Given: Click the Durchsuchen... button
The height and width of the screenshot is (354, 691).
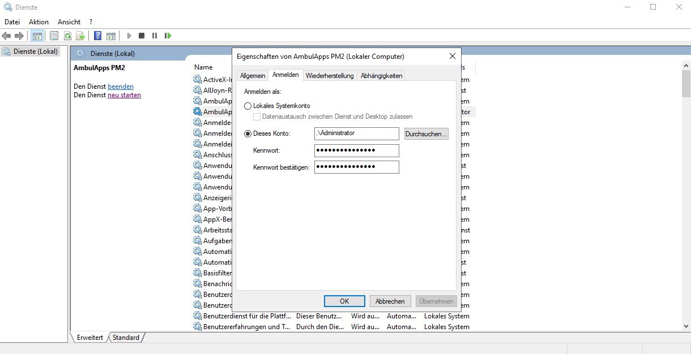Looking at the screenshot, I should tap(426, 134).
